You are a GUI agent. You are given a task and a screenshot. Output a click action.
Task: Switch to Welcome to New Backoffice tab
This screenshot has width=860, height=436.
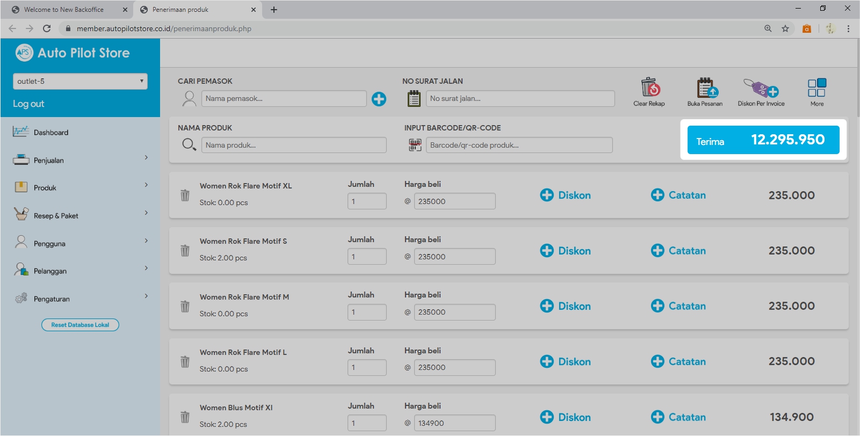coord(64,10)
